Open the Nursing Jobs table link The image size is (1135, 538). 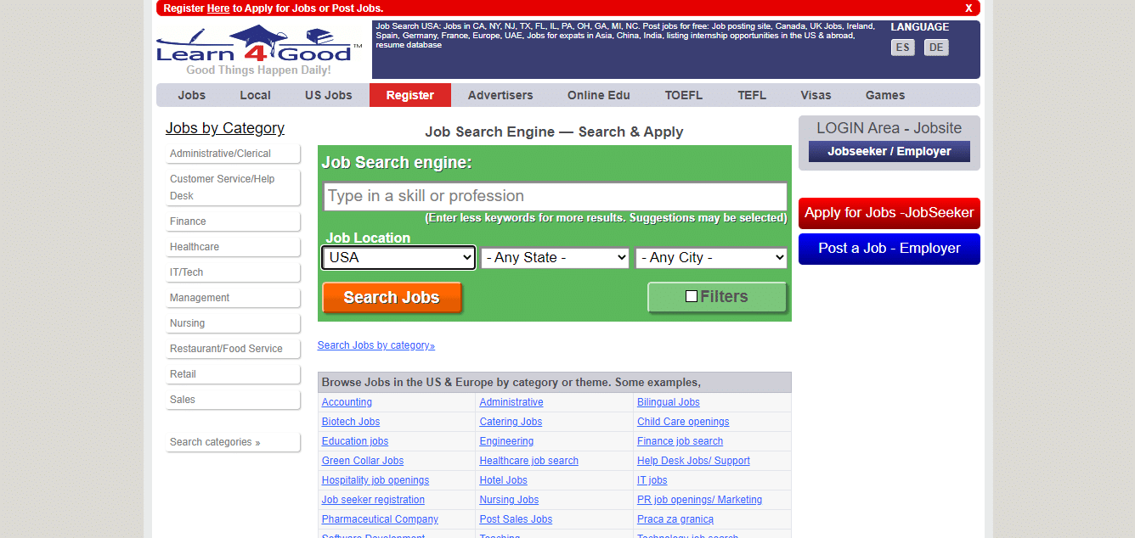(x=509, y=500)
